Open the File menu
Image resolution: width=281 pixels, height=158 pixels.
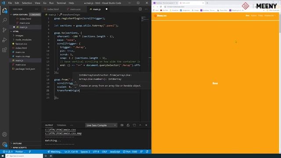click(10, 3)
